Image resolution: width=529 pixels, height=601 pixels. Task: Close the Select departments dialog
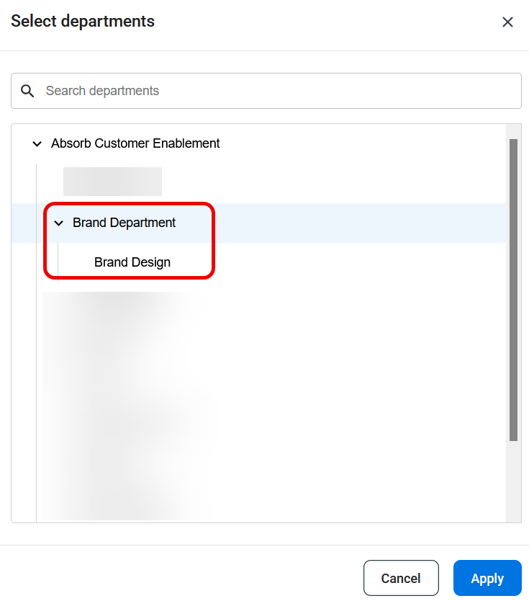click(507, 22)
